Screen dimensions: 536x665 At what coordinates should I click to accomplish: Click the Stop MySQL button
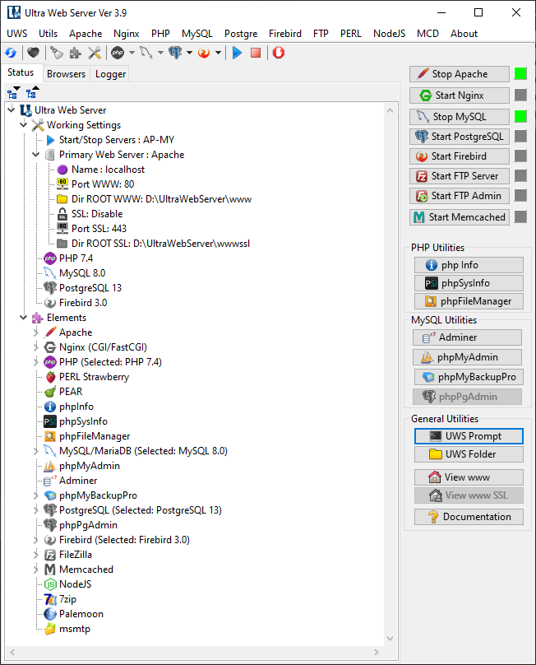pos(460,117)
